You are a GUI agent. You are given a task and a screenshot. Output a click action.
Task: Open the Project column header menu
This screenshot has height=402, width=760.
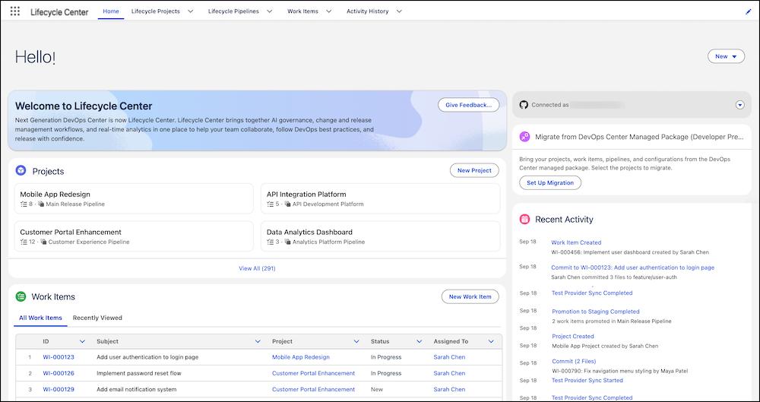tap(356, 341)
